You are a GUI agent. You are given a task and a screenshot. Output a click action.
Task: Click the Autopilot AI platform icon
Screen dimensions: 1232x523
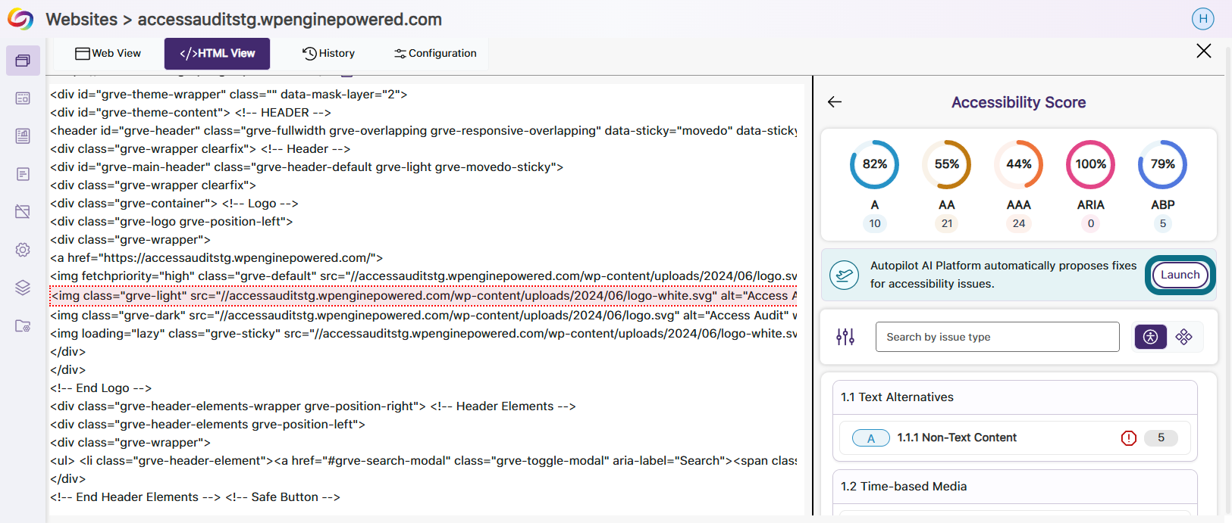coord(844,275)
